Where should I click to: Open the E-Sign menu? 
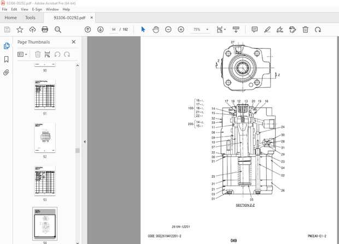click(37, 9)
